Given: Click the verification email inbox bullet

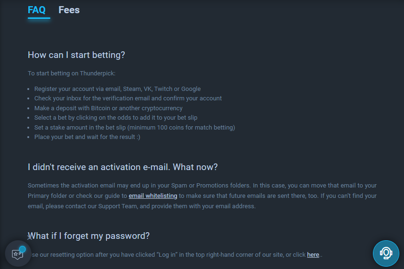Looking at the screenshot, I should click(128, 98).
